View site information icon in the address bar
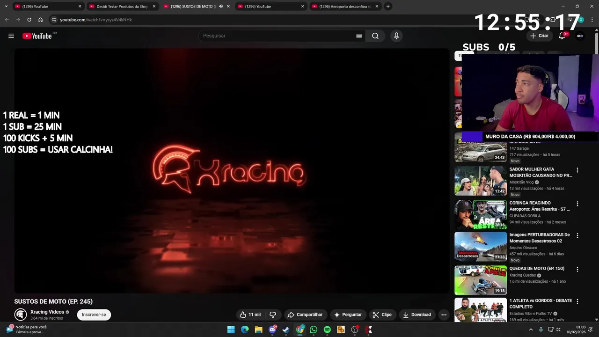This screenshot has width=599, height=337. click(x=54, y=20)
